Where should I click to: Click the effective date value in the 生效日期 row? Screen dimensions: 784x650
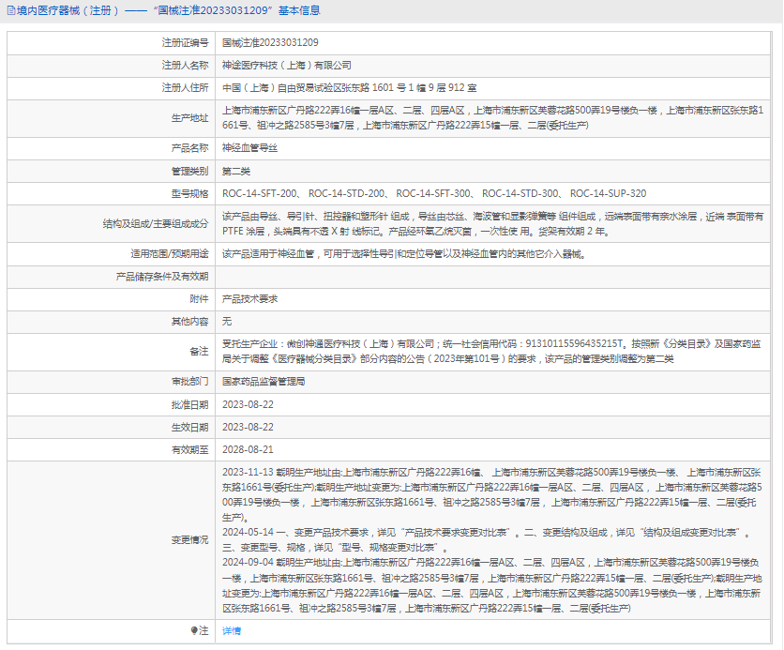click(248, 427)
